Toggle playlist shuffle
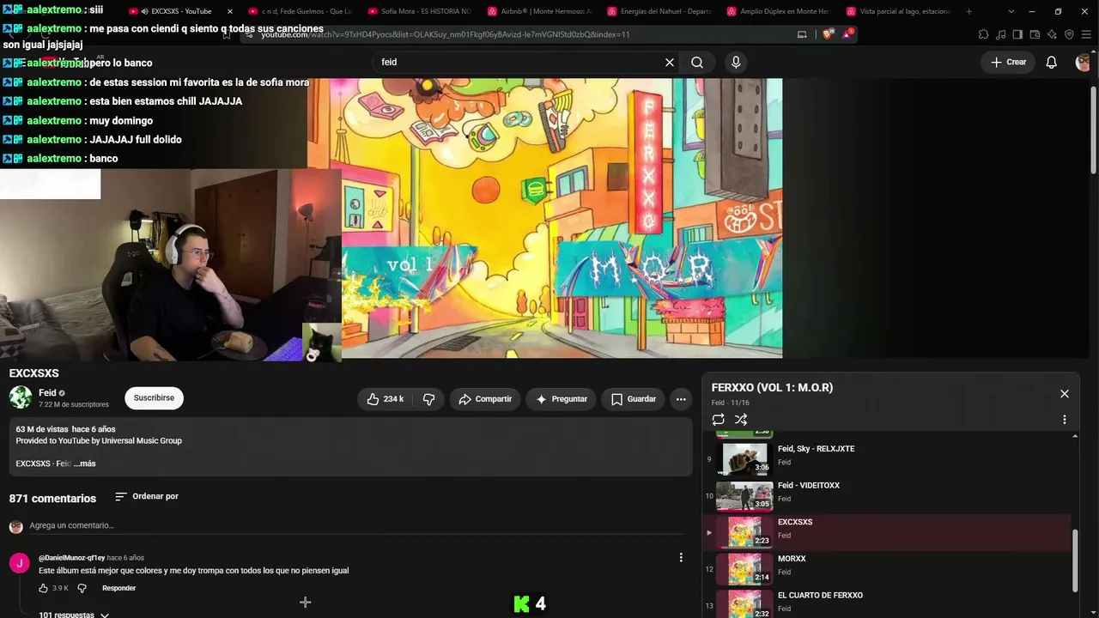Screen dimensions: 1099x618 click(x=741, y=420)
